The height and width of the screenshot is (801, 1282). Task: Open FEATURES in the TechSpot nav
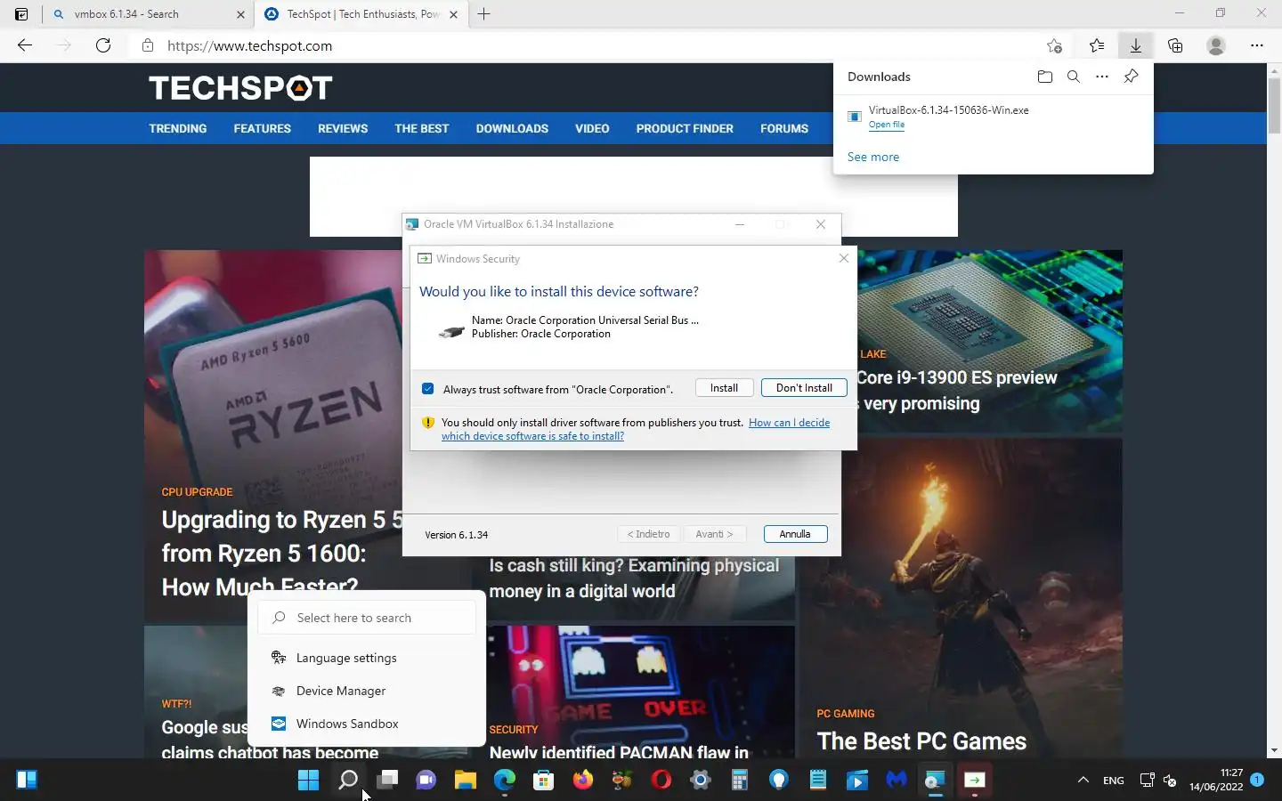[262, 128]
